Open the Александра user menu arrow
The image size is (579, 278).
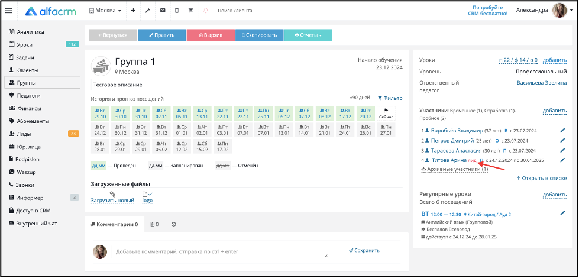(571, 11)
